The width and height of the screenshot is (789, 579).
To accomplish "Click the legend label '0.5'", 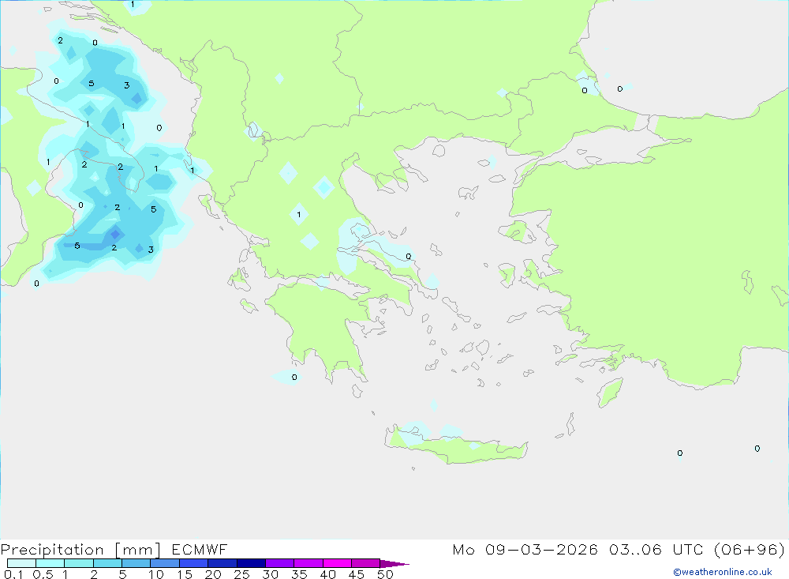I will (43, 574).
